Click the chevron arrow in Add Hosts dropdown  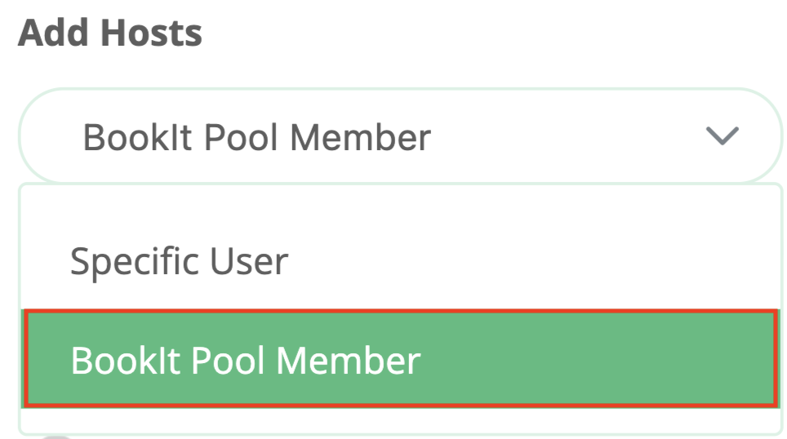click(722, 137)
